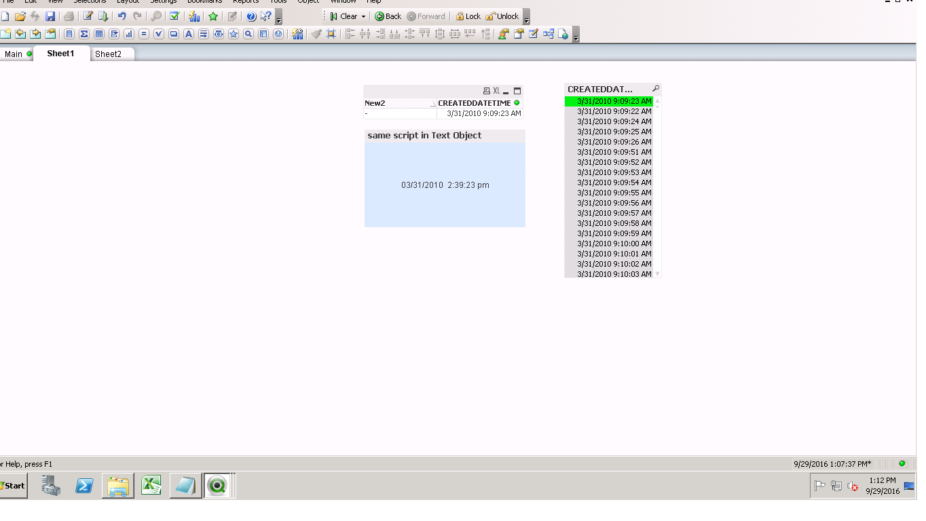Viewport: 926px width, 521px height.
Task: Create a container object icon
Action: click(263, 34)
